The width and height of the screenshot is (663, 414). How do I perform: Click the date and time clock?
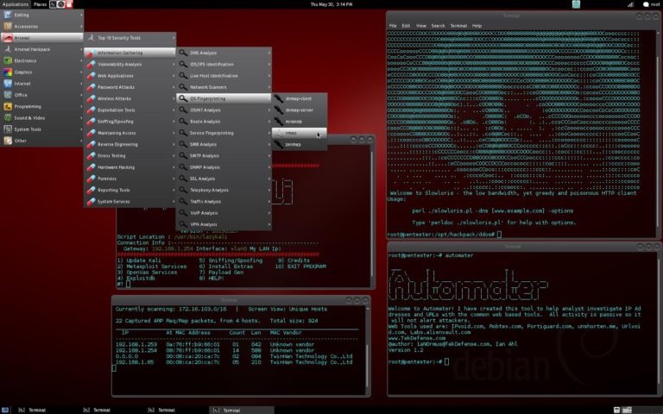[331, 4]
